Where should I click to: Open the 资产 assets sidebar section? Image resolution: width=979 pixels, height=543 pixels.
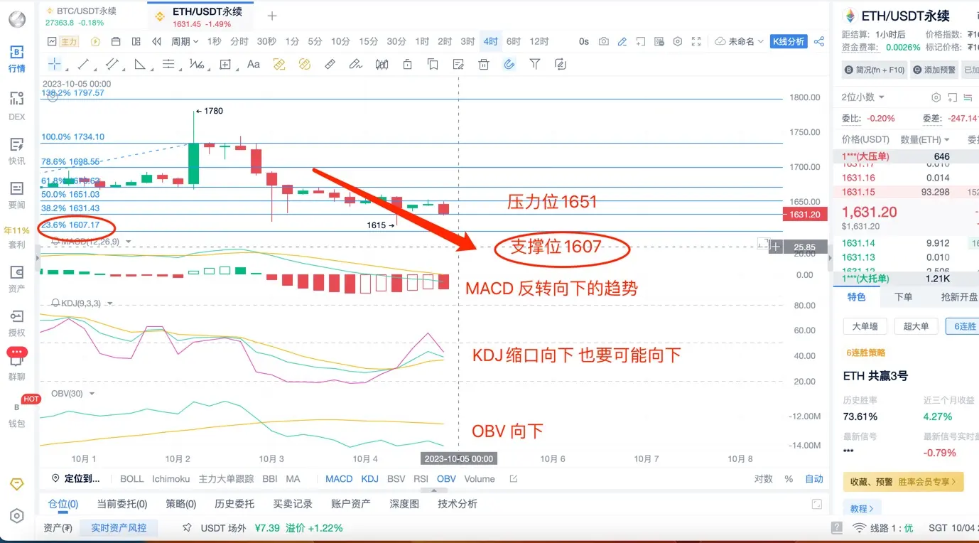click(17, 279)
